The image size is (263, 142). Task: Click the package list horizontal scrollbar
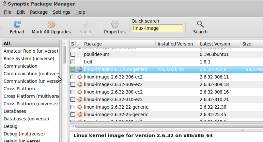[169, 126]
